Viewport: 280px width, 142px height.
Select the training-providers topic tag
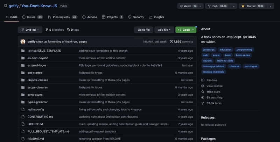(x=213, y=66)
